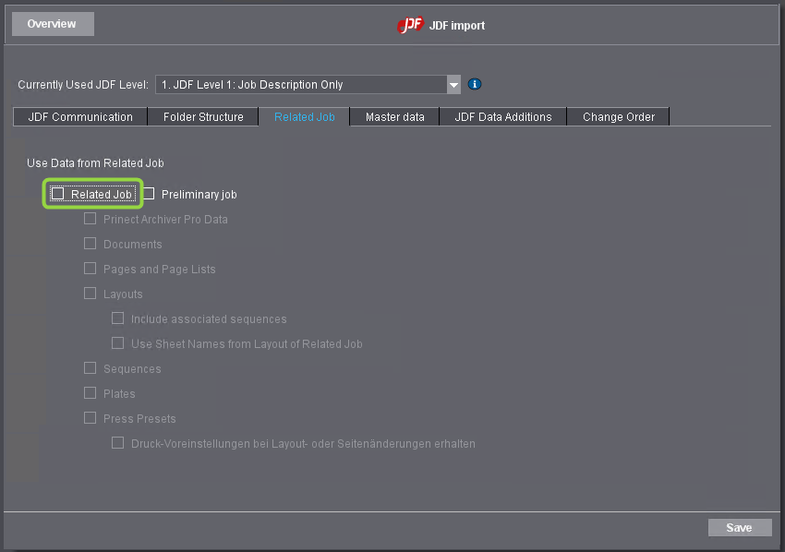Enable the Related Job checkbox
785x552 pixels.
point(57,194)
